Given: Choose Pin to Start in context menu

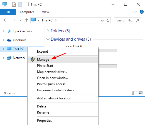Looking at the screenshot, I should [x=63, y=66].
